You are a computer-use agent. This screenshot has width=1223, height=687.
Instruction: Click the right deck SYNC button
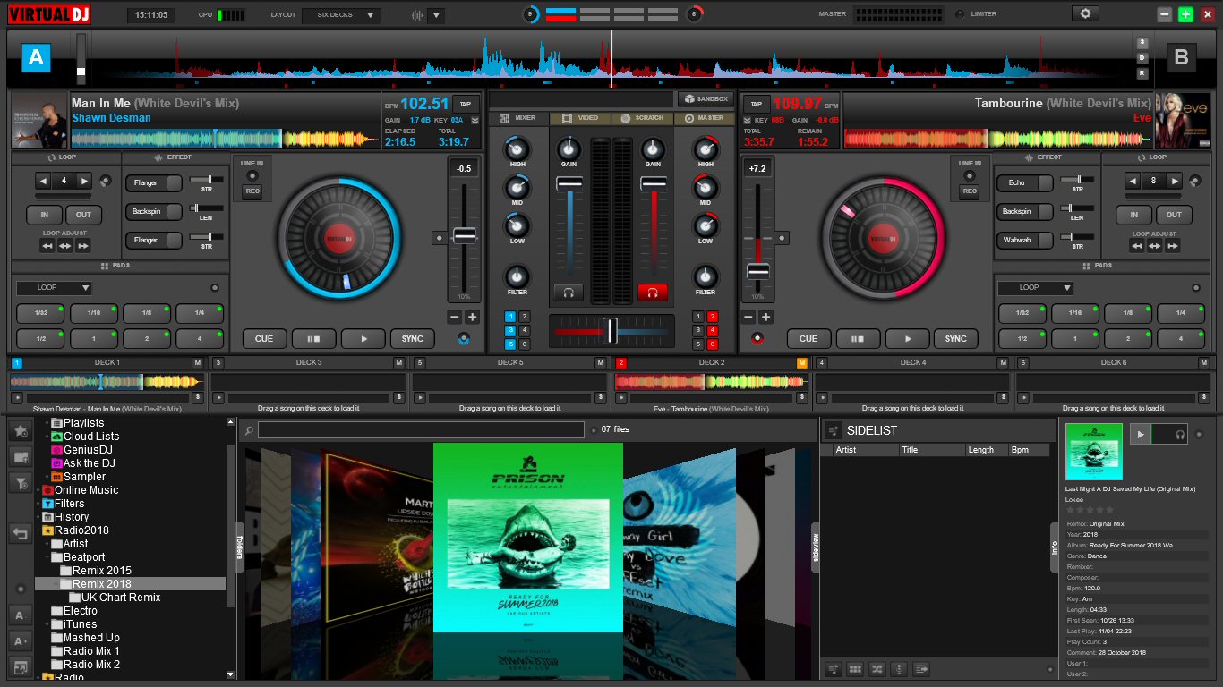click(956, 339)
